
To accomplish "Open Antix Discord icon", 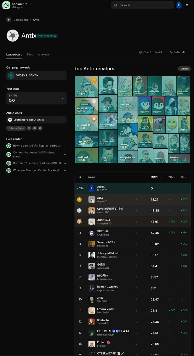I will (40, 128).
